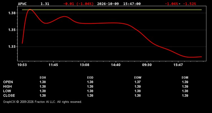Click the standalone -1.04% before -1.52%
212x113 pixels.
172,4
